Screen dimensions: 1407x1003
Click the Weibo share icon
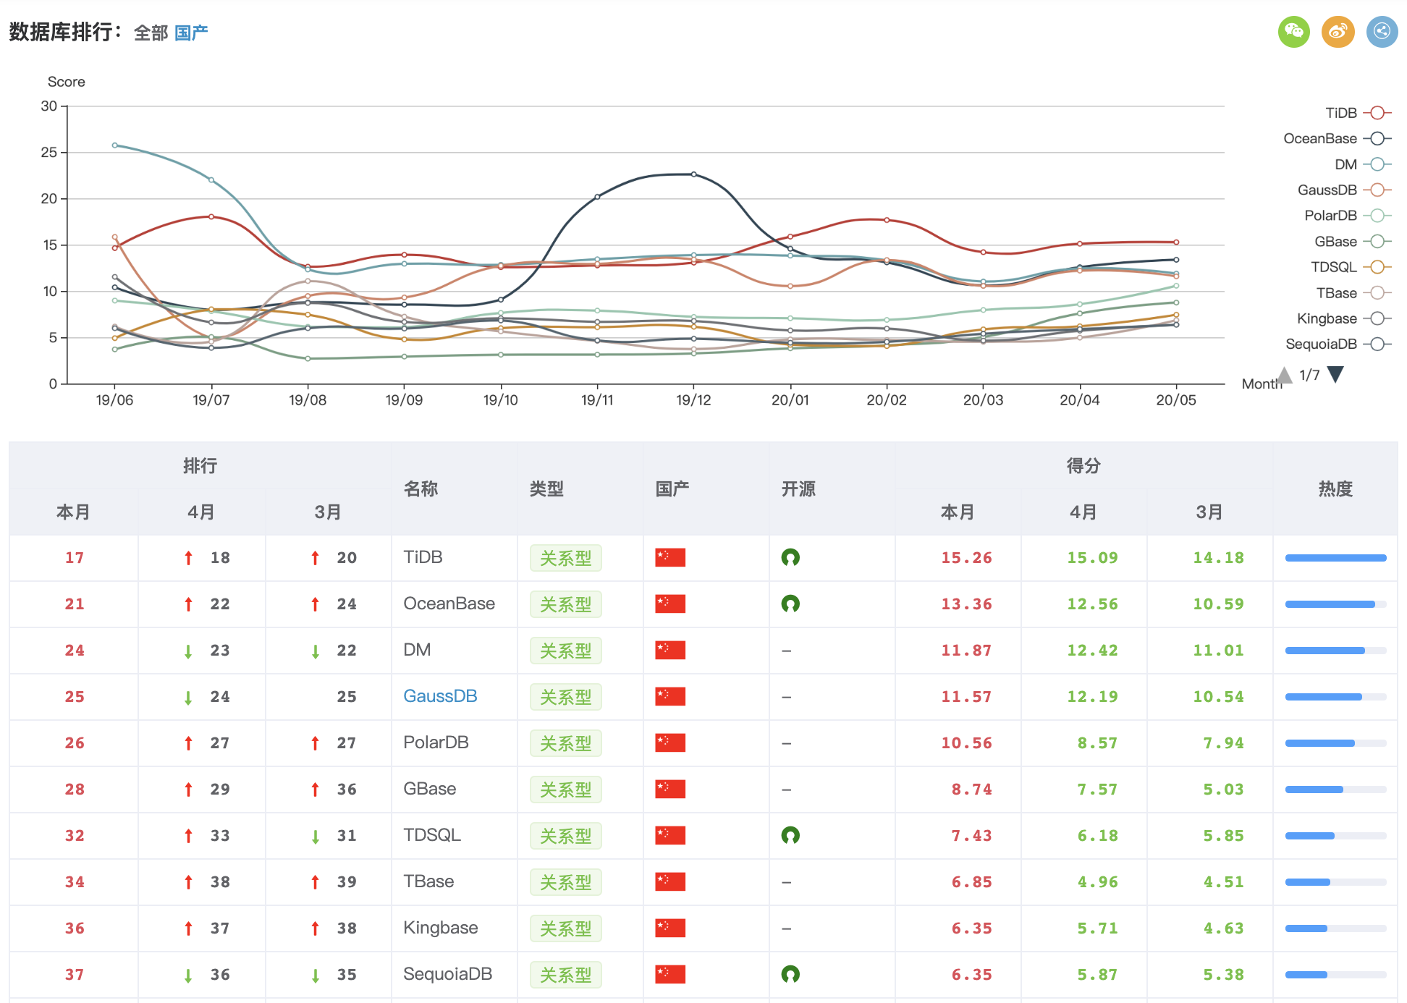(1338, 32)
